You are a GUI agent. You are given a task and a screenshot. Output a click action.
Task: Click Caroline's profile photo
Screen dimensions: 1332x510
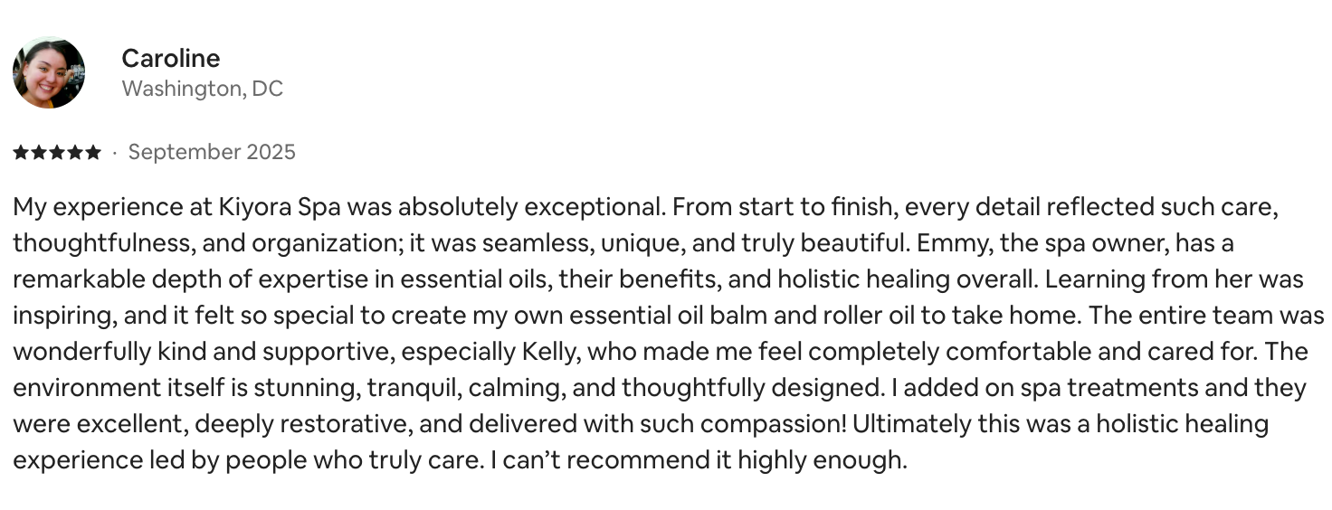click(49, 72)
